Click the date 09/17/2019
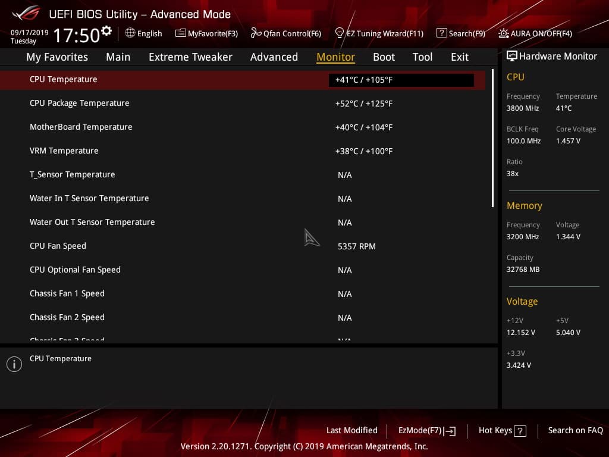 (30, 32)
